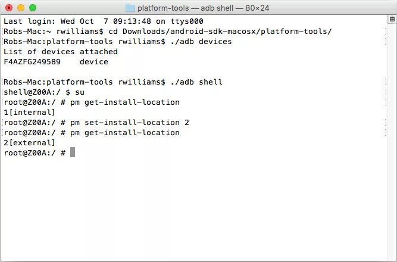Screen dimensions: 397x262
Task: Click the 1[internal] output line
Action: (29, 113)
